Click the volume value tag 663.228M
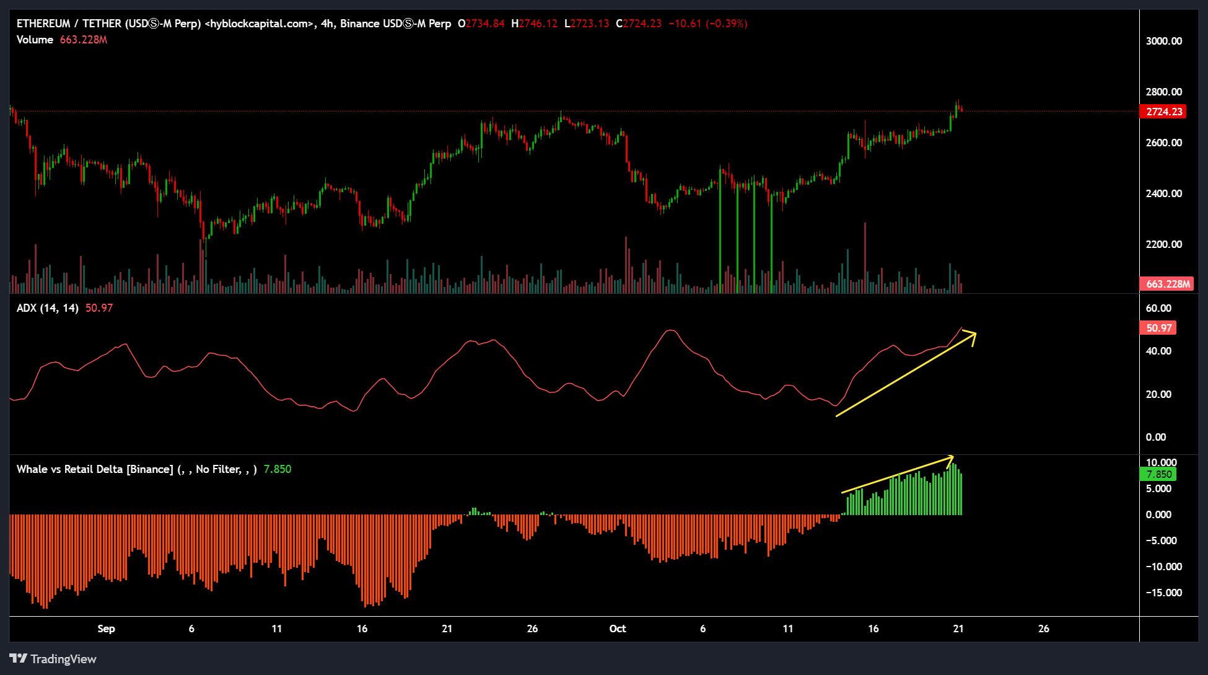 click(1167, 284)
